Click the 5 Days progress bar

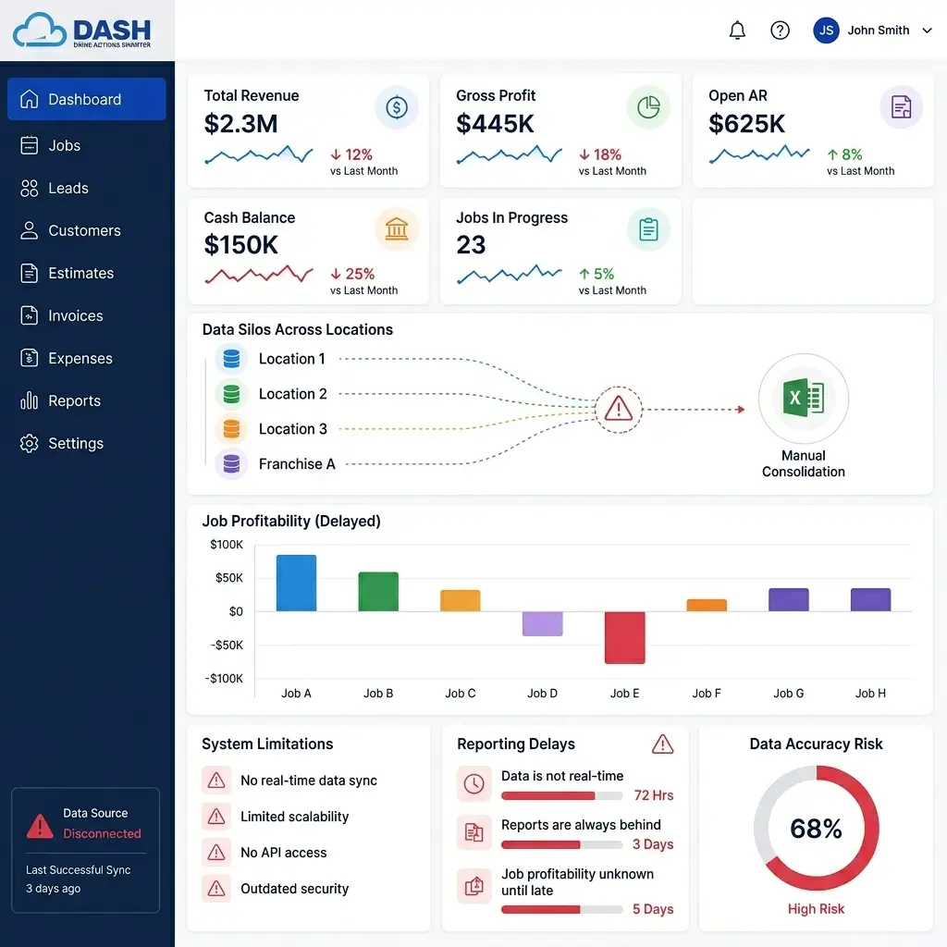(561, 910)
